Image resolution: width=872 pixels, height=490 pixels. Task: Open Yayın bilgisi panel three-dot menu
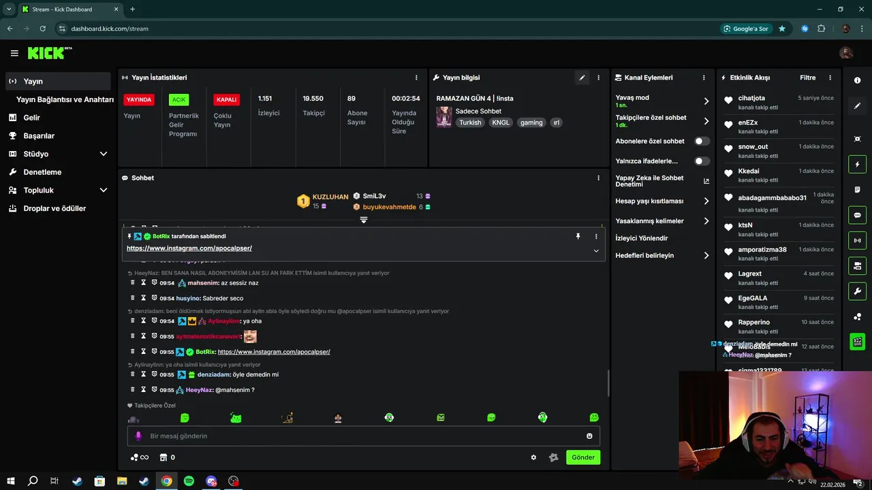pos(598,78)
